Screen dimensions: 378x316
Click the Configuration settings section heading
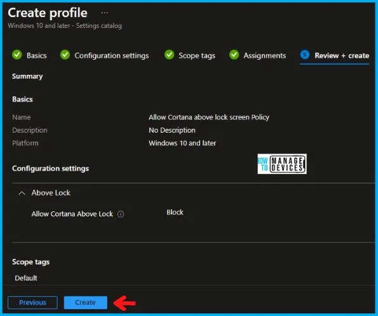pos(50,169)
